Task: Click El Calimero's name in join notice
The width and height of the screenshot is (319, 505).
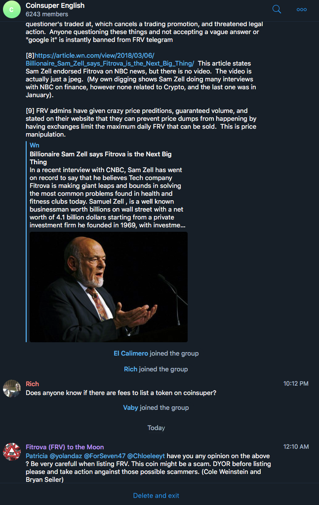Action: pyautogui.click(x=131, y=353)
